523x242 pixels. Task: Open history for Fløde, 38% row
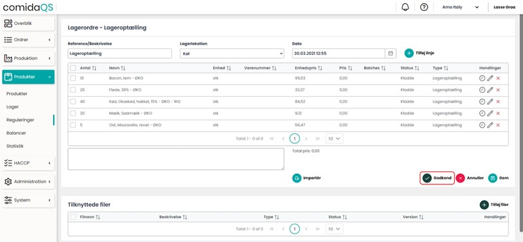click(x=482, y=90)
